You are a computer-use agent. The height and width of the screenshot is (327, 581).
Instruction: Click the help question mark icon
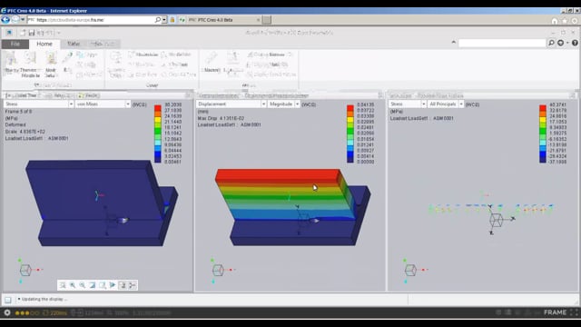(575, 43)
